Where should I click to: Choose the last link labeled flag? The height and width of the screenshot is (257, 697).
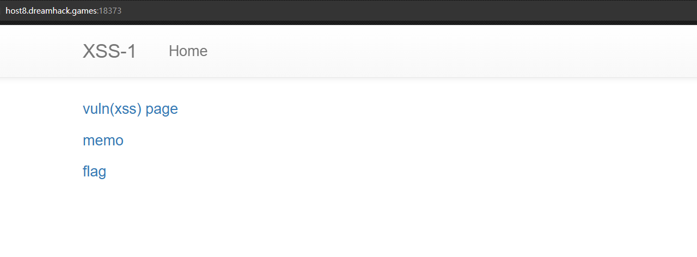click(x=94, y=172)
